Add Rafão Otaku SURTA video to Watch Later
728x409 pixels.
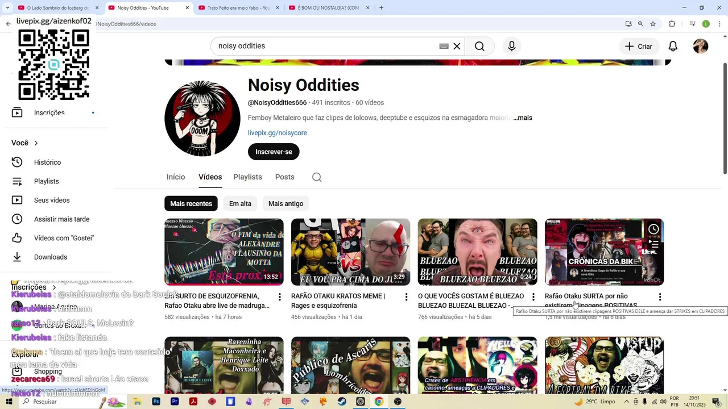(x=653, y=229)
